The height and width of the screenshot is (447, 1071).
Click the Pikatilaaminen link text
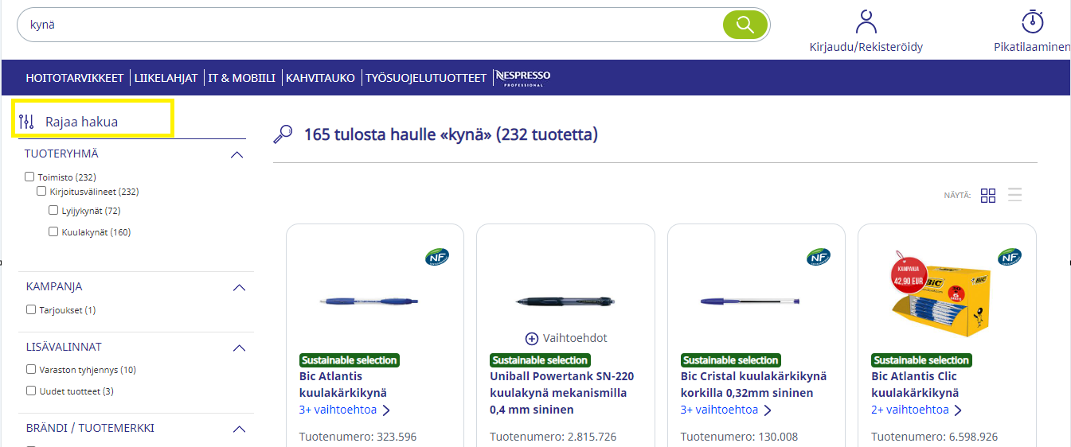click(x=1032, y=47)
